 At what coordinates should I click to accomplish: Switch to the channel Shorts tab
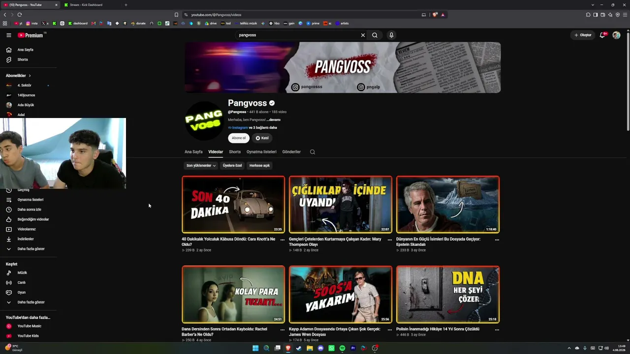coord(235,152)
